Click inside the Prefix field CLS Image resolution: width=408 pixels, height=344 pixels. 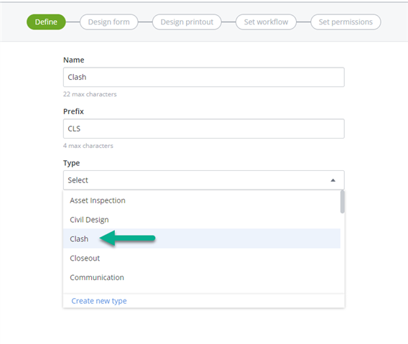[204, 129]
